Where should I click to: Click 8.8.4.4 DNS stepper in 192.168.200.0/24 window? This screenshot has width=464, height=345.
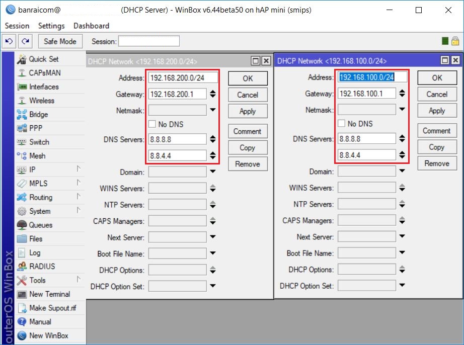[213, 155]
